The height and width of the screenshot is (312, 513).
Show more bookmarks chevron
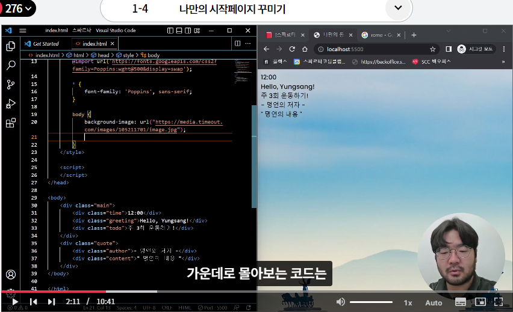[503, 62]
